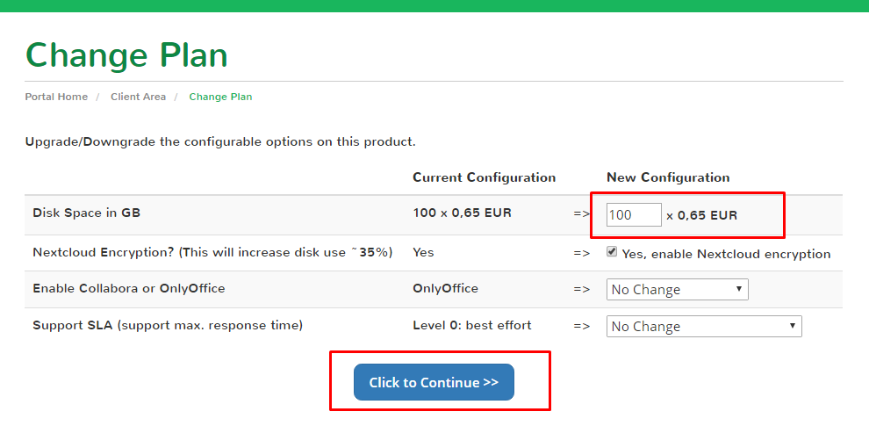This screenshot has width=869, height=426.
Task: Click the arrow on the Support SLA select
Action: coord(793,326)
